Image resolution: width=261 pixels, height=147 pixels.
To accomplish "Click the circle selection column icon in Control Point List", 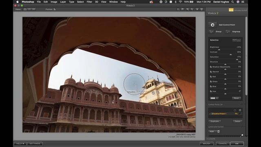I will [x=235, y=110].
